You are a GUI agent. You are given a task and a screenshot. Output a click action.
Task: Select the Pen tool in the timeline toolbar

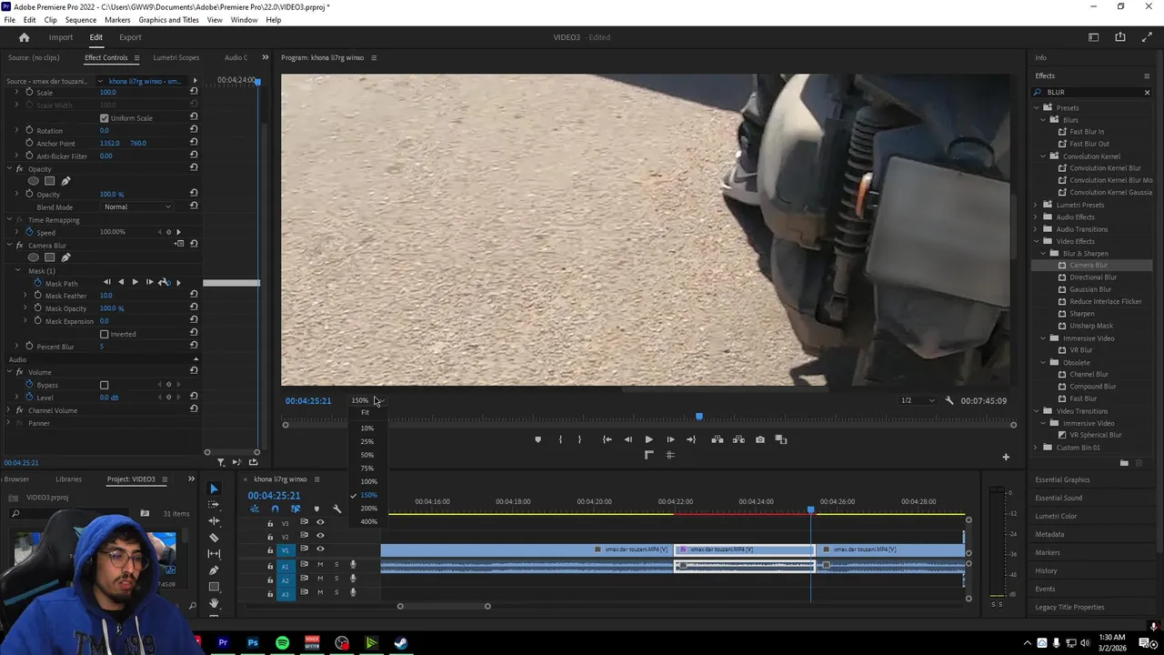click(214, 570)
